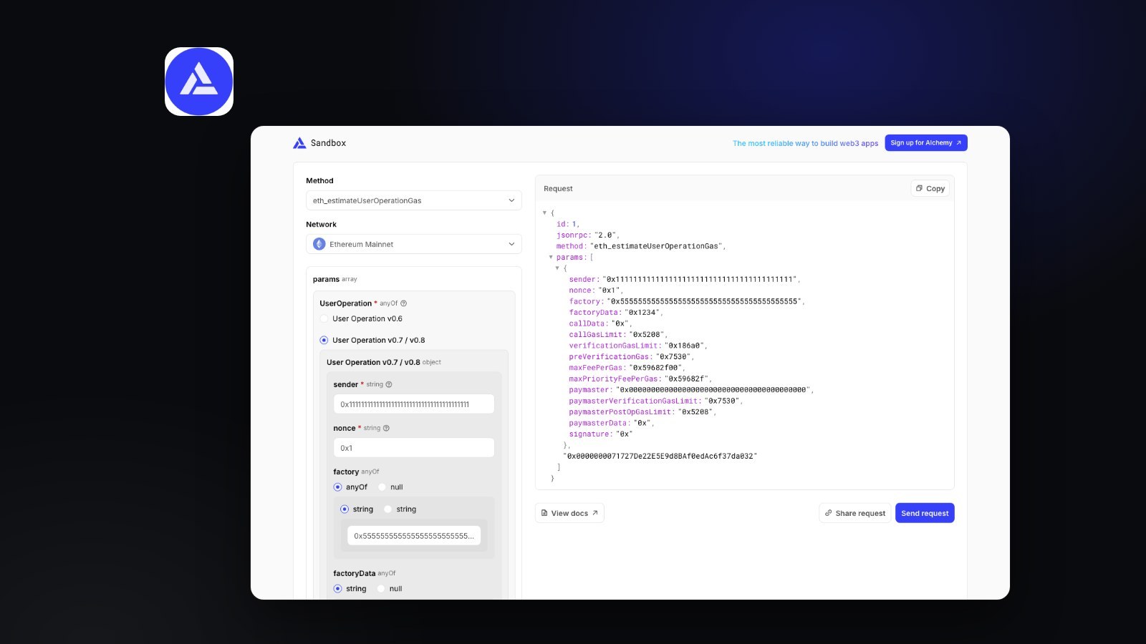Open 'The most reliable way to build web3 apps' link
The image size is (1146, 644).
click(805, 143)
